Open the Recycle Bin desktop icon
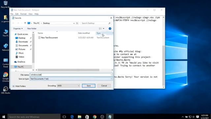The width and height of the screenshot is (211, 119). tap(6, 4)
